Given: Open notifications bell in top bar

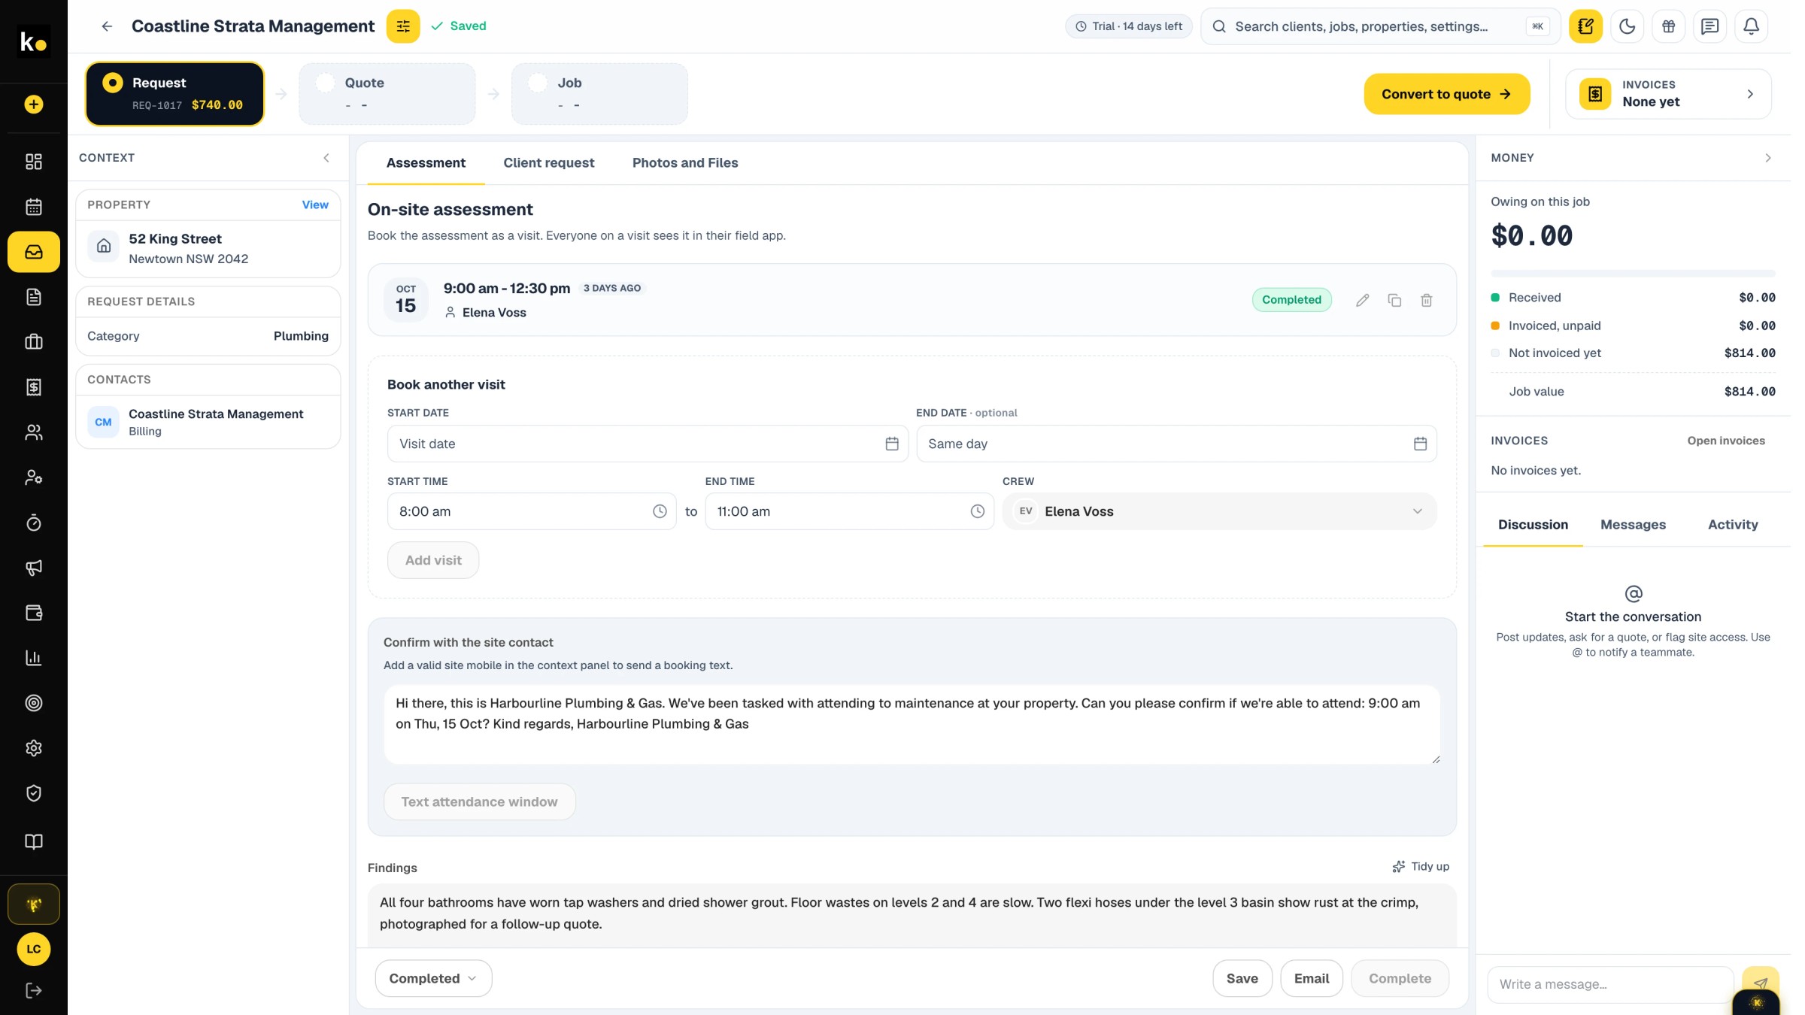Looking at the screenshot, I should [1751, 26].
